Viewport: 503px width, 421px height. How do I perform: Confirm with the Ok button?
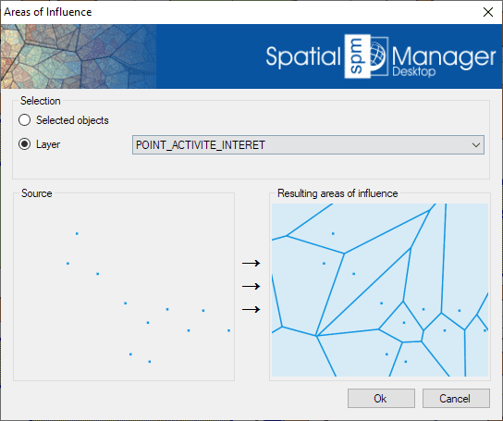click(x=381, y=399)
